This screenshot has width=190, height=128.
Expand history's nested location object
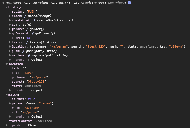click(x=10, y=46)
